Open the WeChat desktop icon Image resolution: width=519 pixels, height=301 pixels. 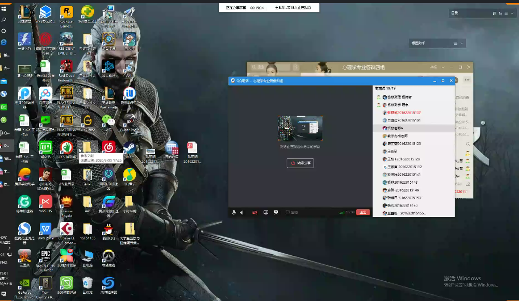[108, 123]
